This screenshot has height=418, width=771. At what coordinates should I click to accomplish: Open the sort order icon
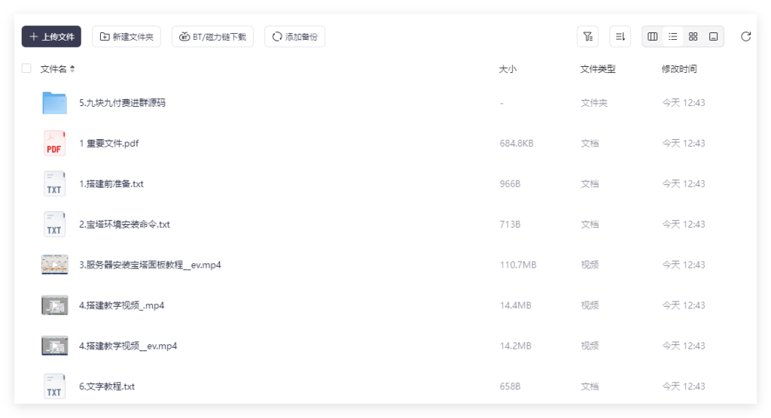tap(620, 37)
